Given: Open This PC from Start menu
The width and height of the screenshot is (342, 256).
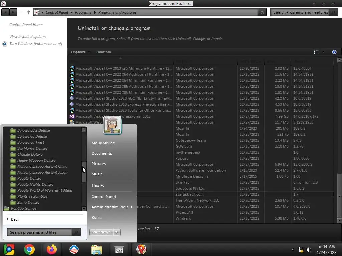Looking at the screenshot, I should click(x=98, y=185).
